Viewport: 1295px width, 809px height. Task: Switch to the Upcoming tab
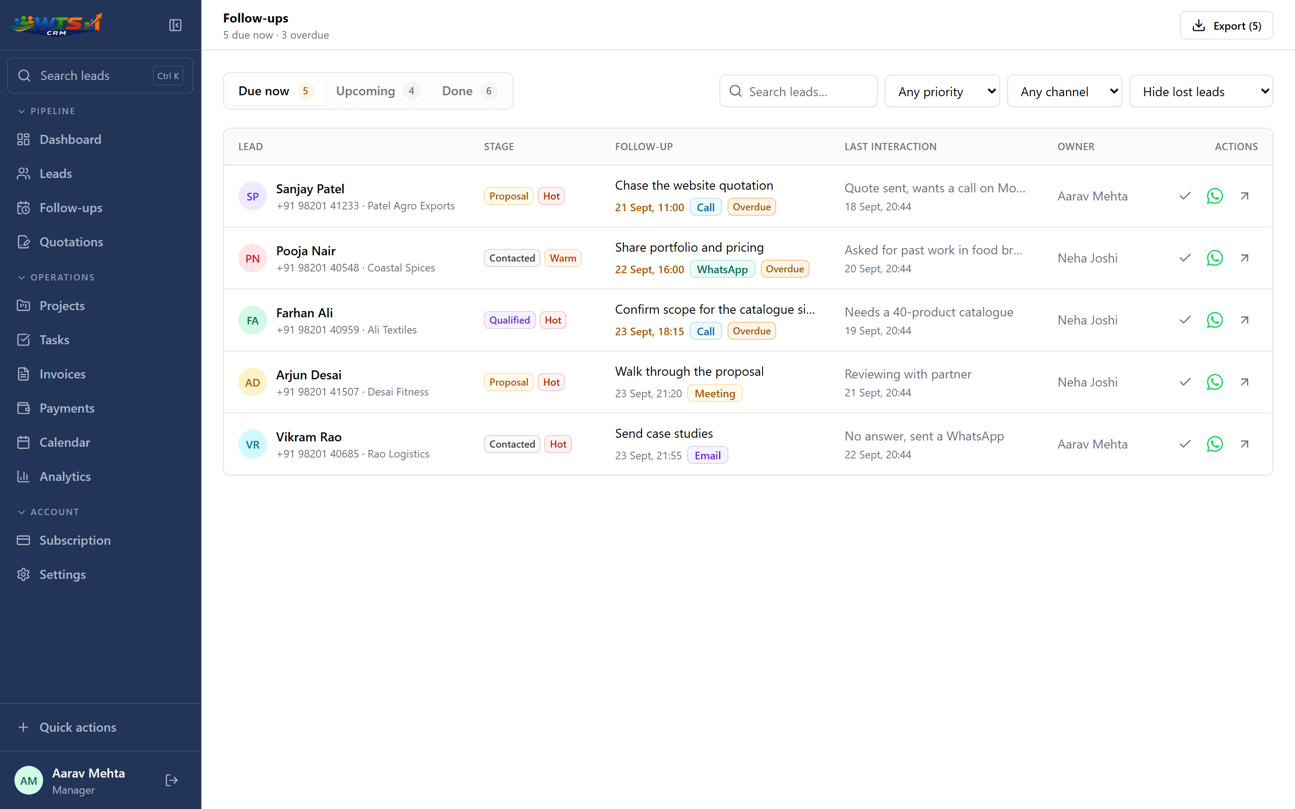(377, 91)
